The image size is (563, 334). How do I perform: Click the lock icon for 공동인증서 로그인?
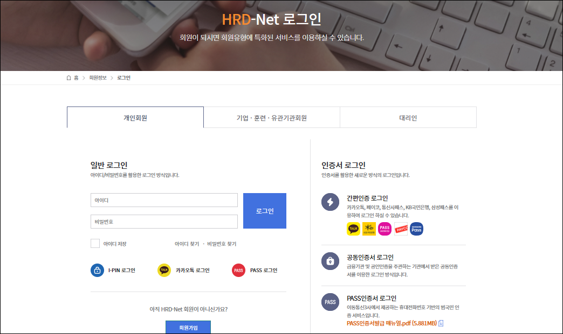coord(331,261)
